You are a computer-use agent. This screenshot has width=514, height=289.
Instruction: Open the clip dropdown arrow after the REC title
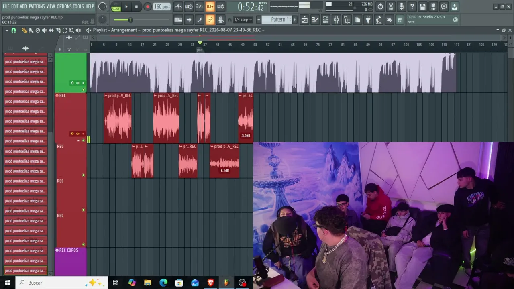pos(263,30)
